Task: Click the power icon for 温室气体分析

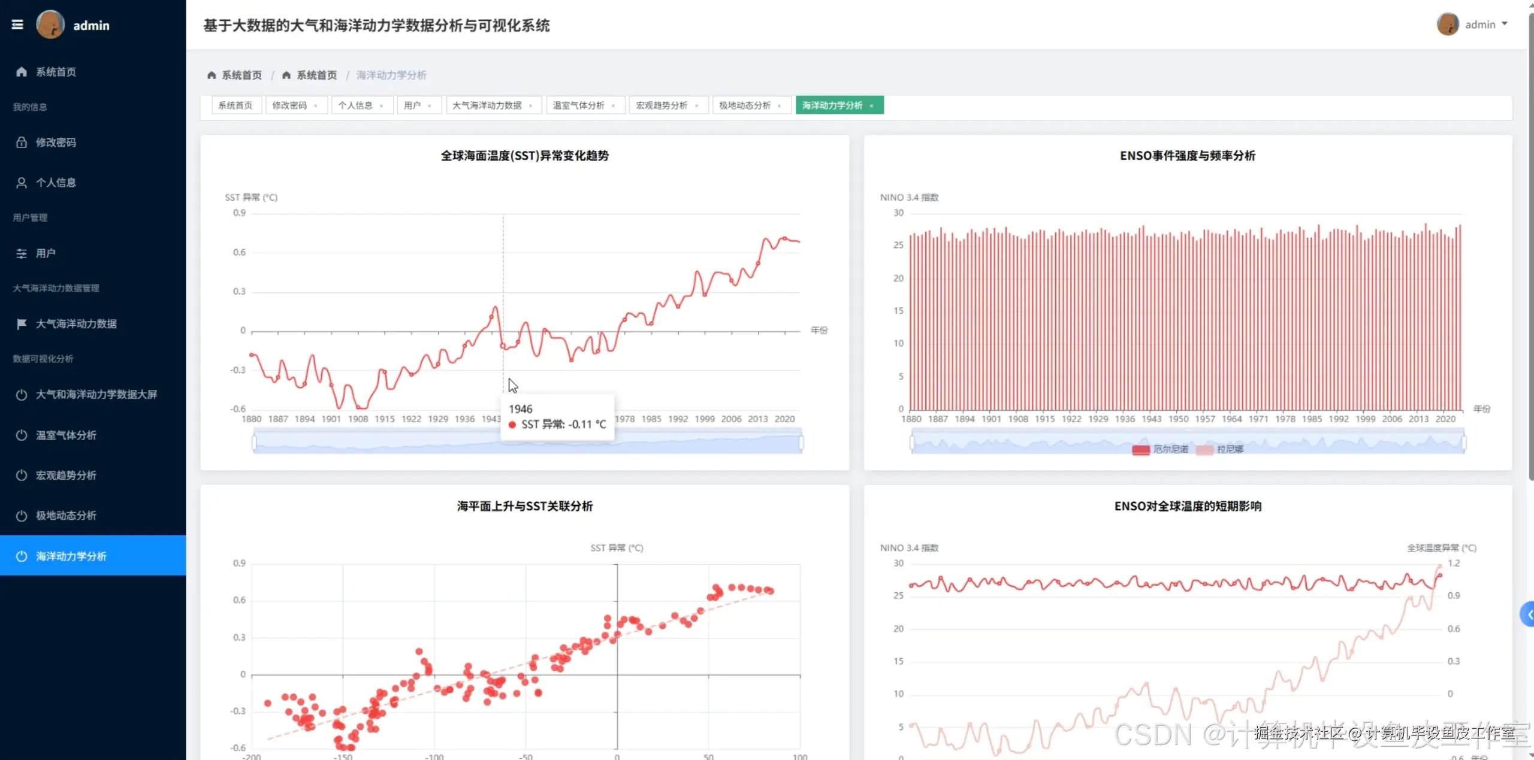Action: click(22, 435)
